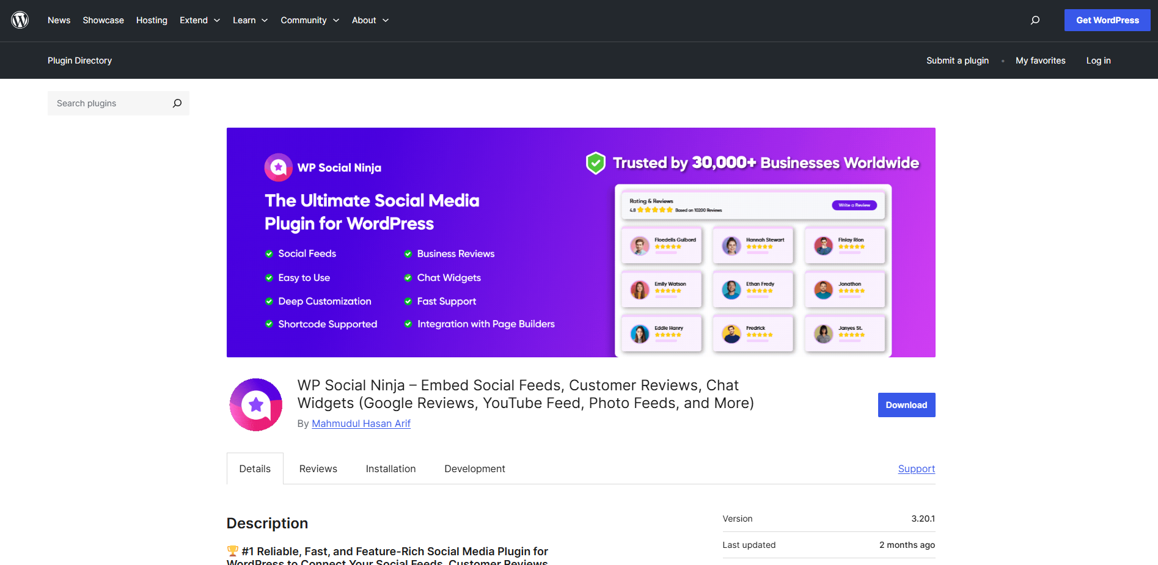
Task: Open the Installation tab
Action: pyautogui.click(x=390, y=468)
